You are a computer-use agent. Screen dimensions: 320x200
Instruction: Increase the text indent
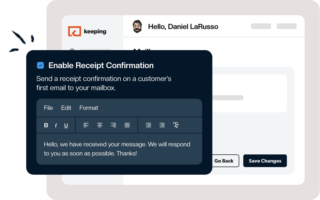point(148,125)
